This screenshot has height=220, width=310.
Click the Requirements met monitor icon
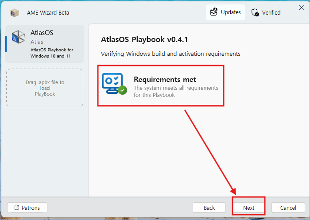pyautogui.click(x=114, y=84)
